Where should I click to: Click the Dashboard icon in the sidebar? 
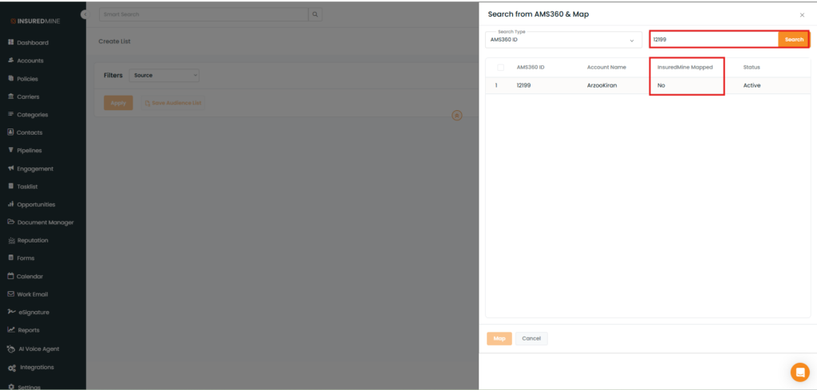[x=11, y=42]
